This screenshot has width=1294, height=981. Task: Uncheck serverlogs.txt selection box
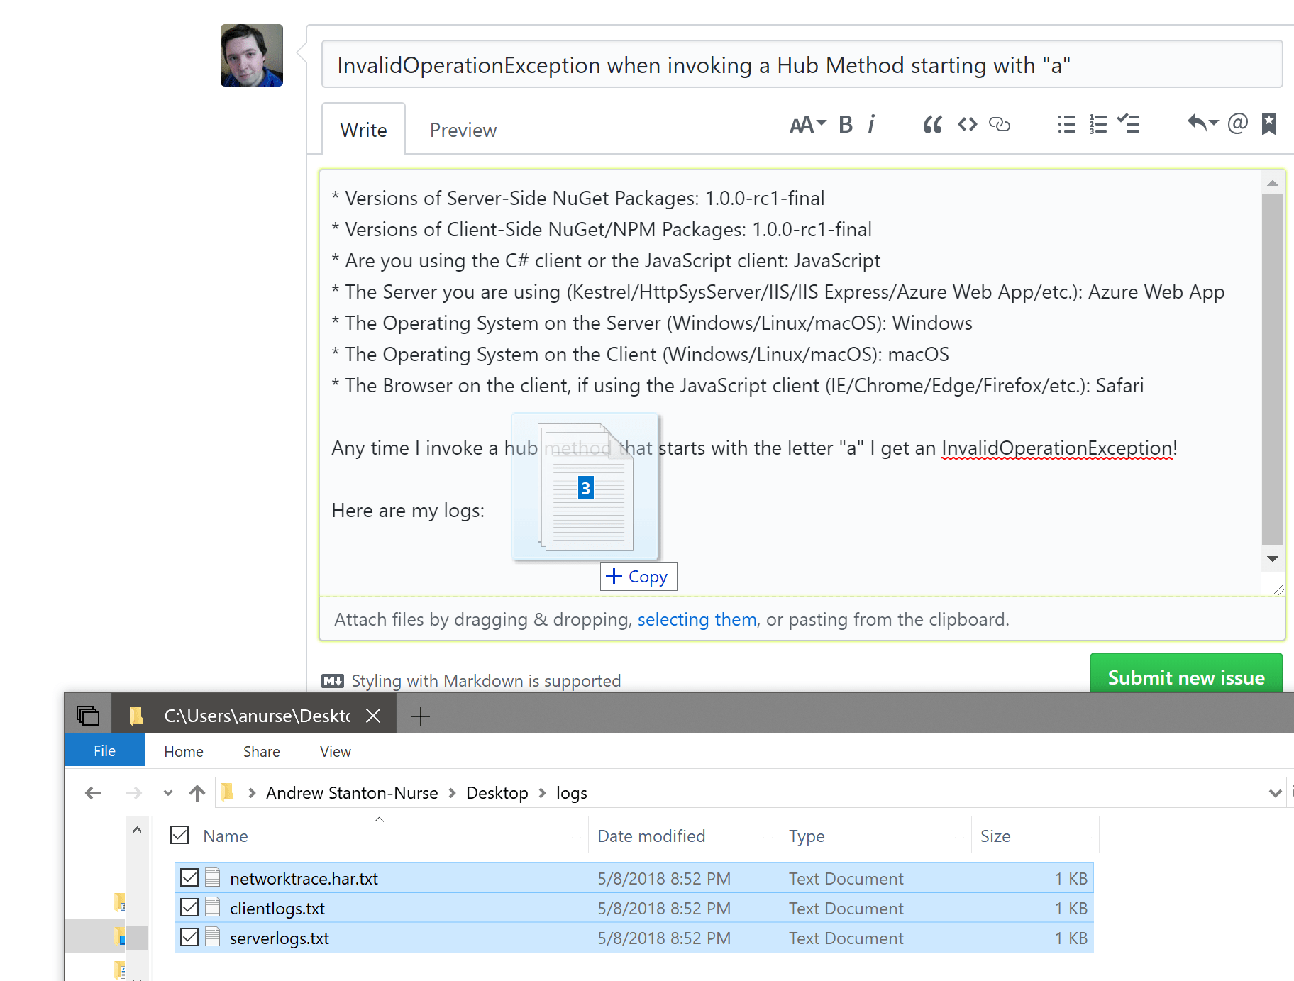189,937
